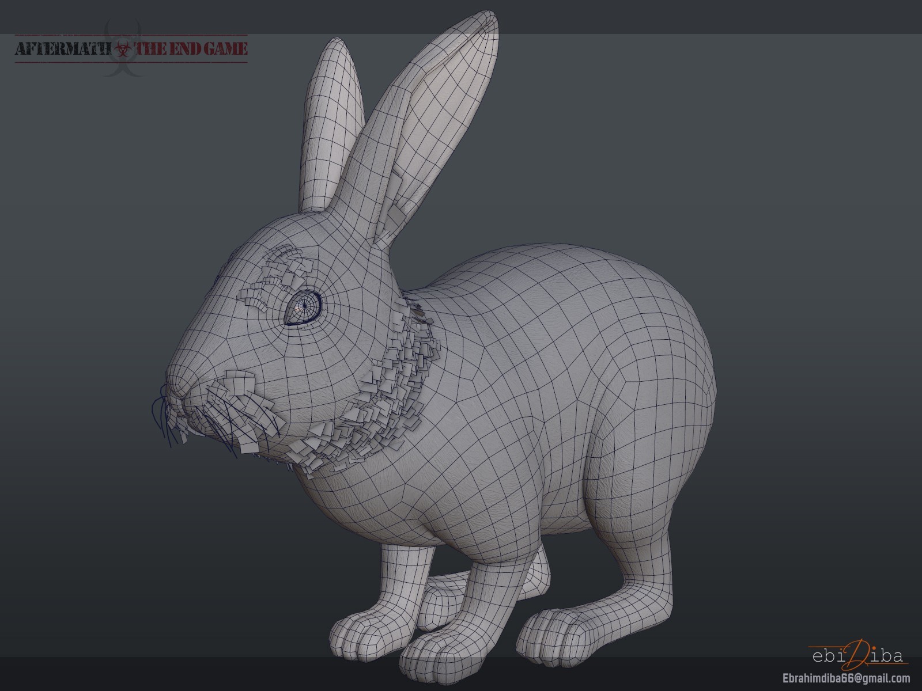Click the Aftermath The End Game title logo
Viewport: 922px width, 691px height.
131,49
